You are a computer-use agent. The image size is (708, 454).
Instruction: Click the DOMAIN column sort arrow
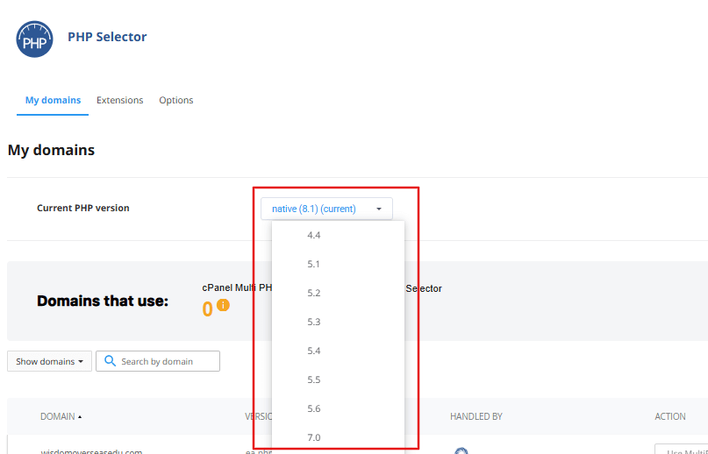[x=80, y=417]
